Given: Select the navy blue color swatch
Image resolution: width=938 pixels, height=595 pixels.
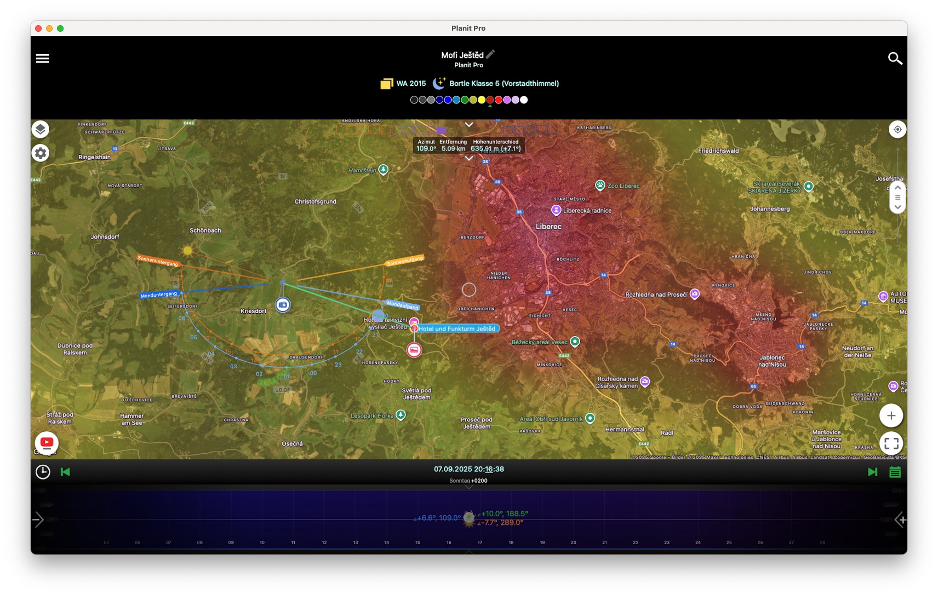Looking at the screenshot, I should point(439,100).
